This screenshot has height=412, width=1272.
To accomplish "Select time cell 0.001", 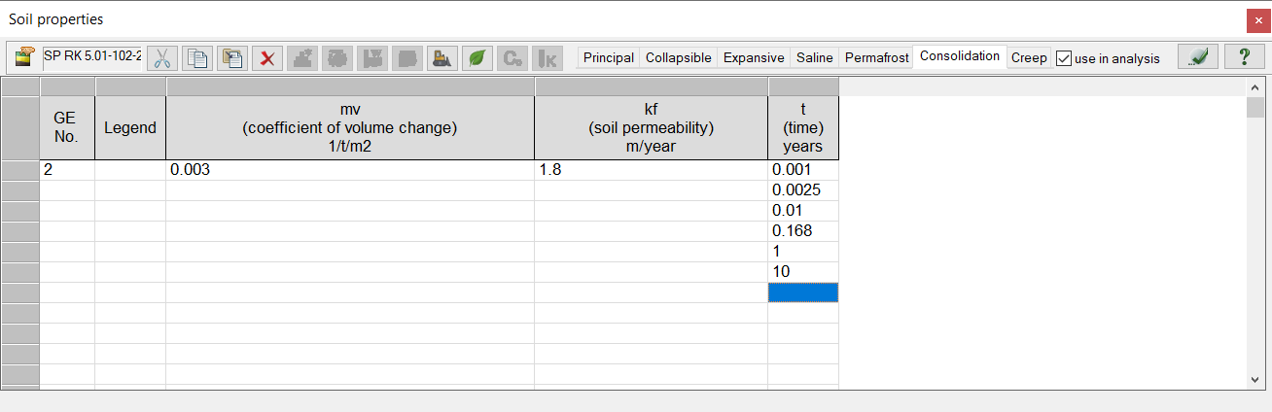I will (x=803, y=170).
